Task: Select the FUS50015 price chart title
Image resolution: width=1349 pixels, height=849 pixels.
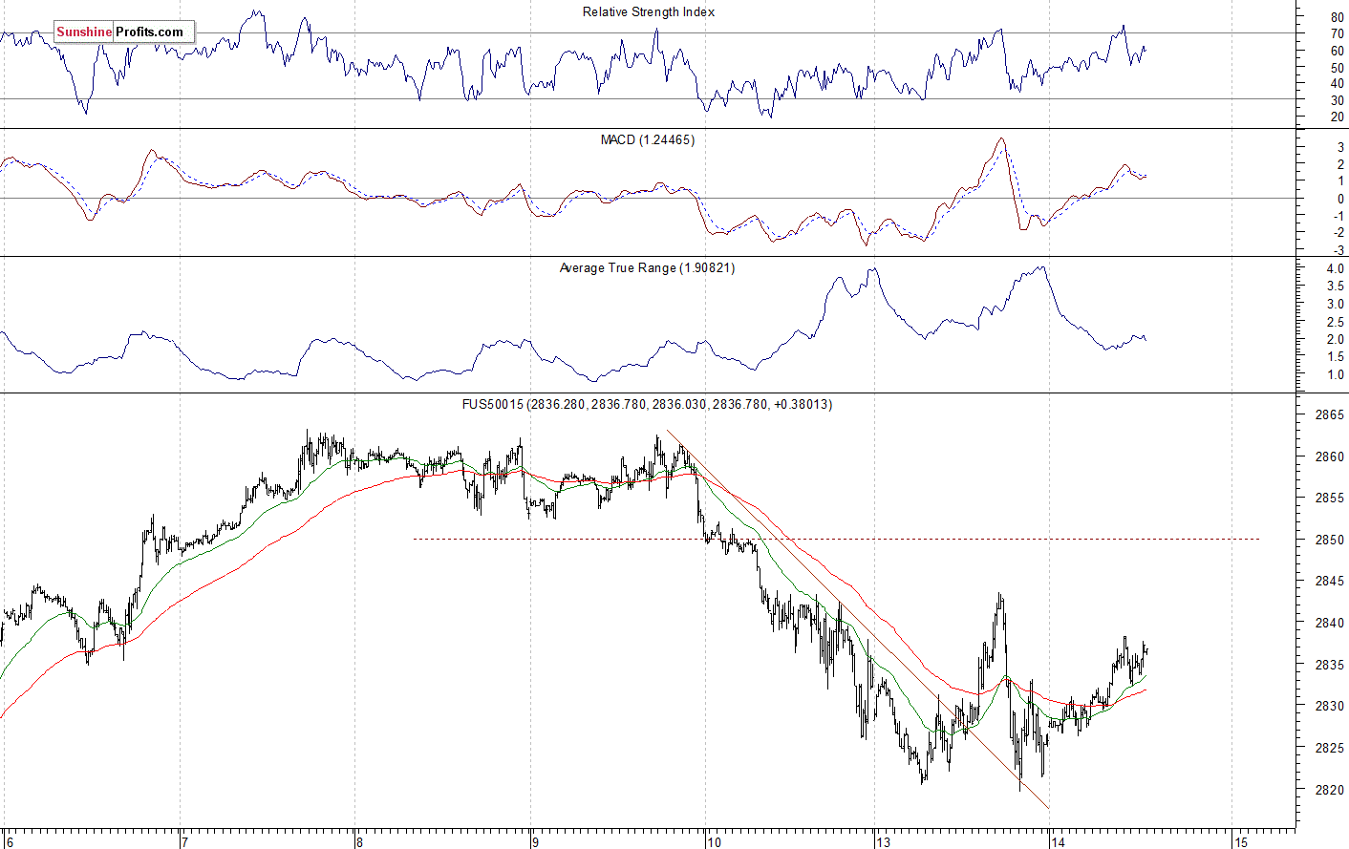Action: tap(647, 405)
